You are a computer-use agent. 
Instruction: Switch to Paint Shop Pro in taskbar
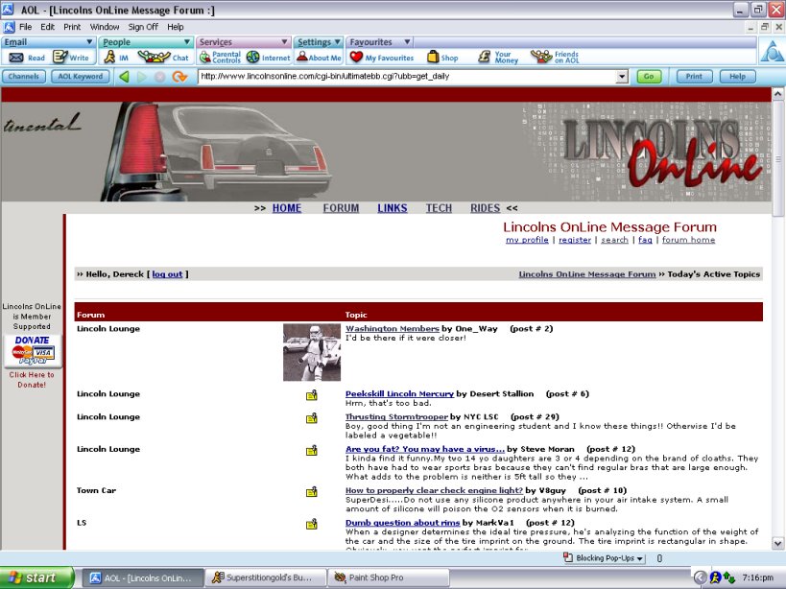(389, 578)
